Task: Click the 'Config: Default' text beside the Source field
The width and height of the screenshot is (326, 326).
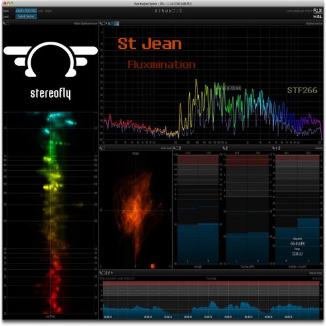Action: pos(45,10)
